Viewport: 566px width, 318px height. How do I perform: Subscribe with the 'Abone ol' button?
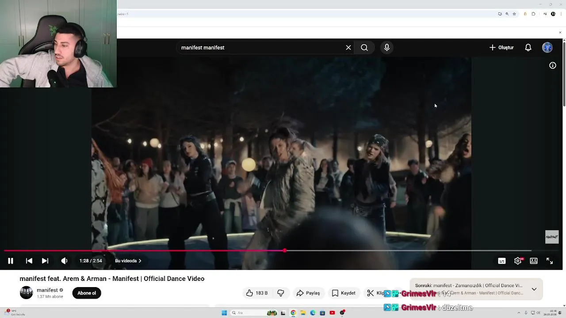click(x=87, y=293)
